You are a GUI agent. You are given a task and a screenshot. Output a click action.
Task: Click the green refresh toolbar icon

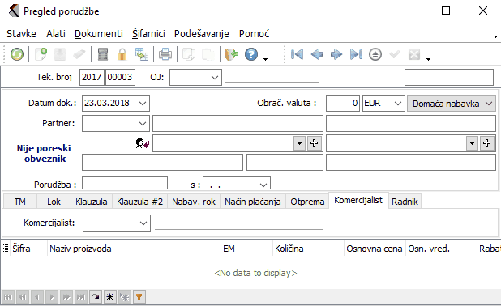coord(16,54)
